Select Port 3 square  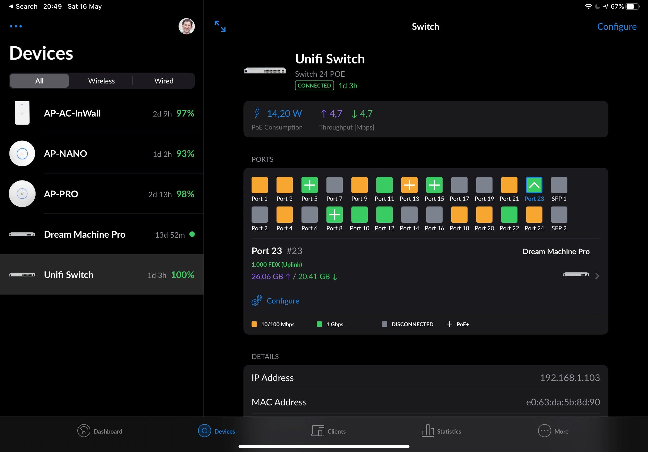(284, 185)
